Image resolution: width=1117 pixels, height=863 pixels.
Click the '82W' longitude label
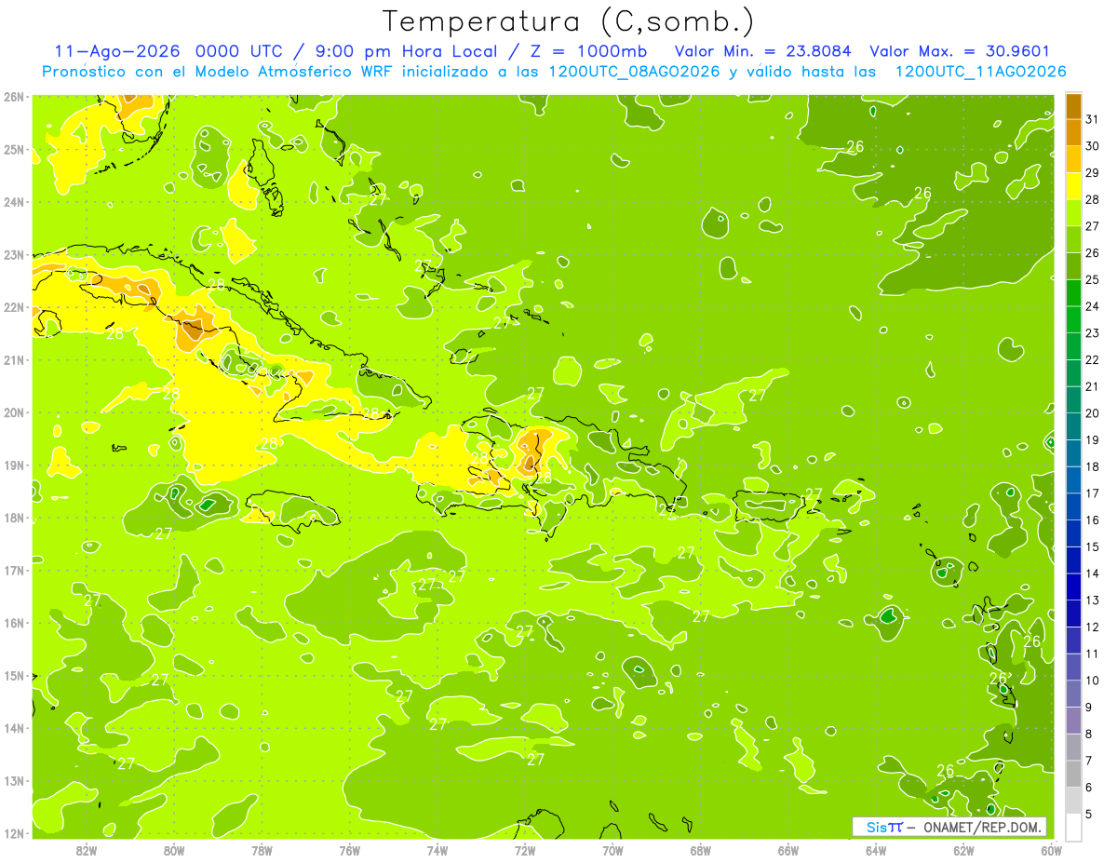[x=87, y=850]
